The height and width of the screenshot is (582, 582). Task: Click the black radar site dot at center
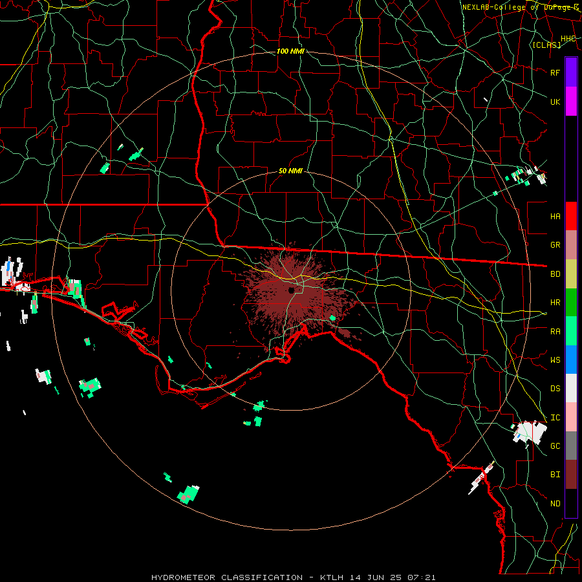292,290
